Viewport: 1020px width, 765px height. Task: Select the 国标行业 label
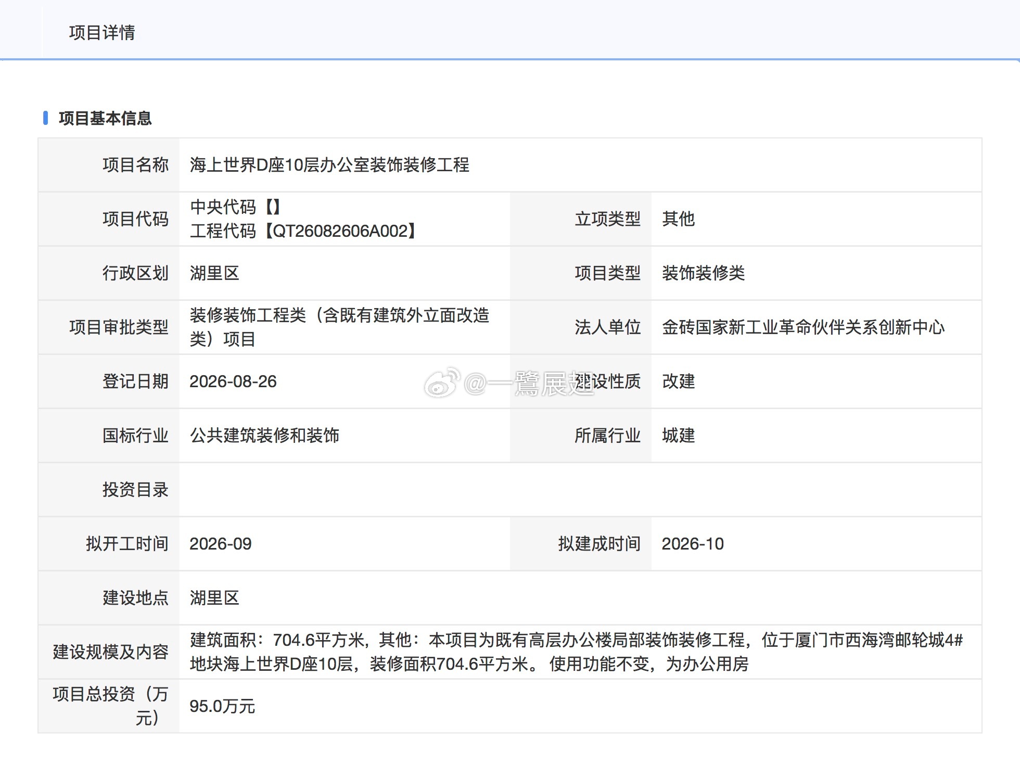click(135, 436)
